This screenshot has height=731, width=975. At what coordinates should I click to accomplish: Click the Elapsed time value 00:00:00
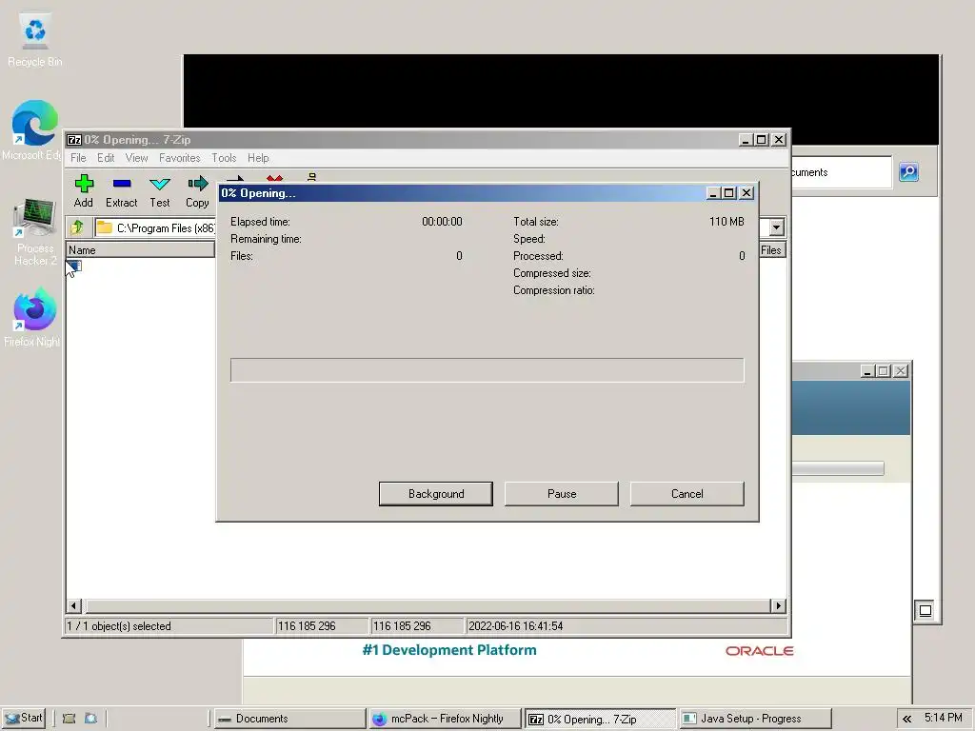(442, 221)
